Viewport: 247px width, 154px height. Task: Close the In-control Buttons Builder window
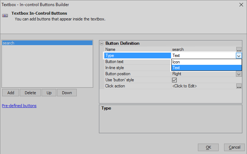pyautogui.click(x=241, y=5)
